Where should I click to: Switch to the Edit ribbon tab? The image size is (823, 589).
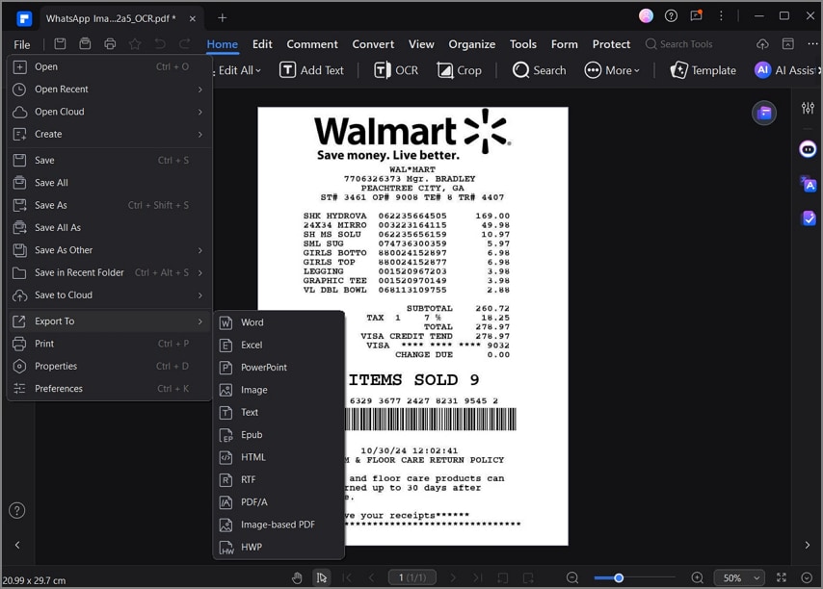click(262, 44)
